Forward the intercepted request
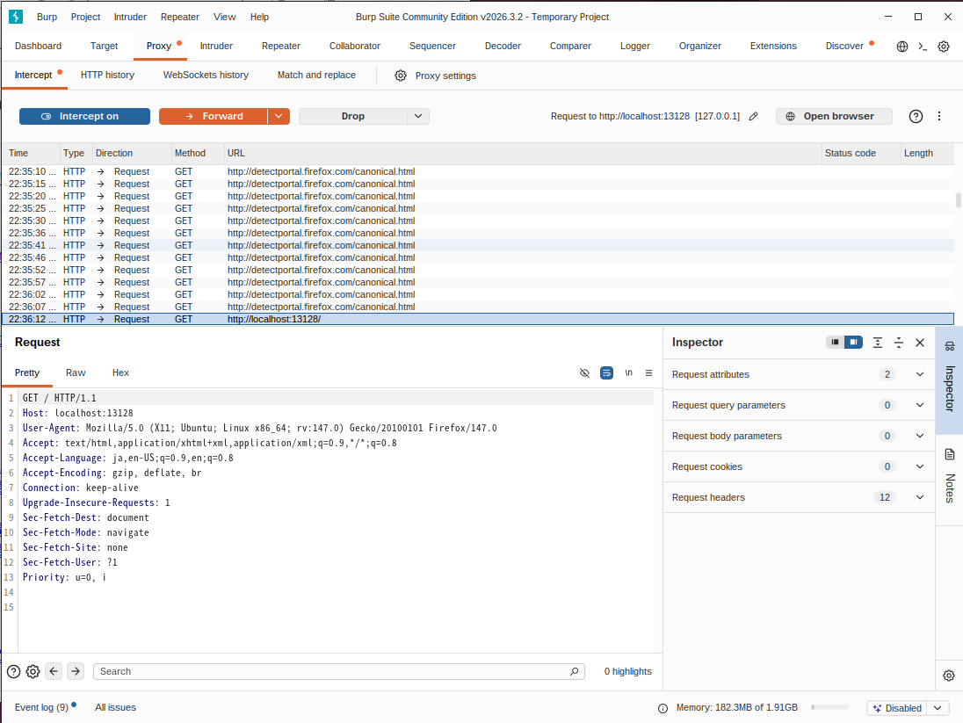963x723 pixels. 214,116
